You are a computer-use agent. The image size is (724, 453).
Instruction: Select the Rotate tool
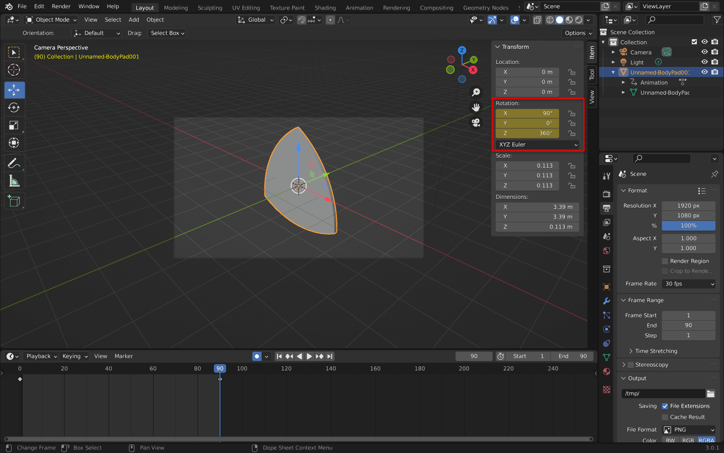pyautogui.click(x=14, y=107)
